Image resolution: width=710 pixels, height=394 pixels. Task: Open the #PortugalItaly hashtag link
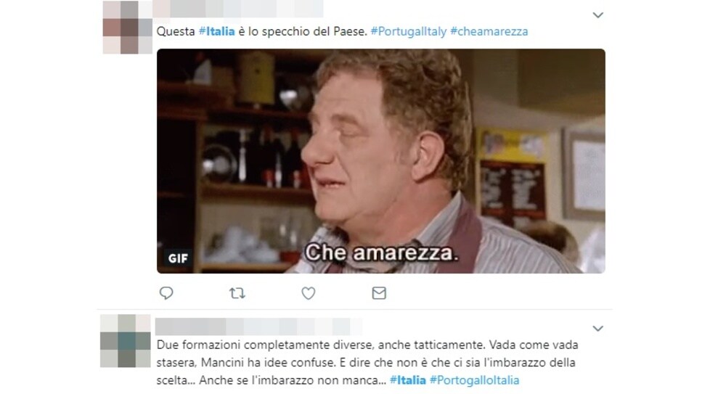coord(409,31)
